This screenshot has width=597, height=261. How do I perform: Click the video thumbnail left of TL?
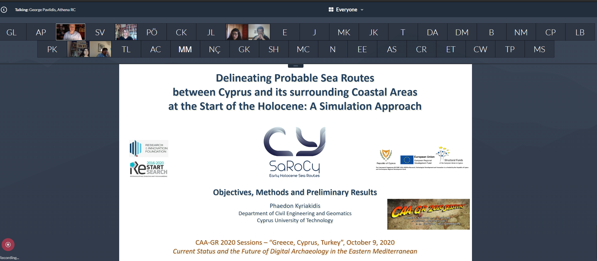[101, 49]
